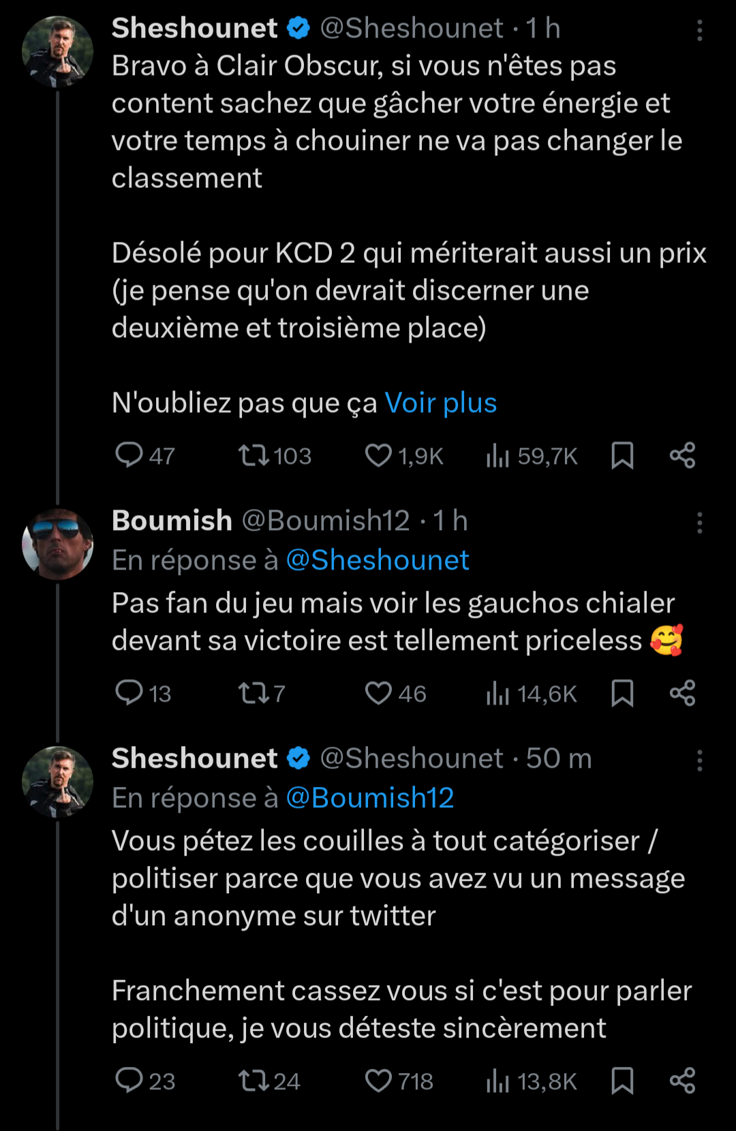This screenshot has height=1131, width=736.
Task: Open more options for first tweet
Action: [x=699, y=30]
